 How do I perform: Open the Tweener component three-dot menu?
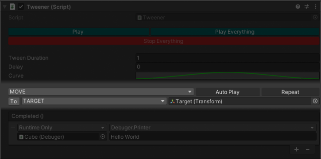point(316,7)
